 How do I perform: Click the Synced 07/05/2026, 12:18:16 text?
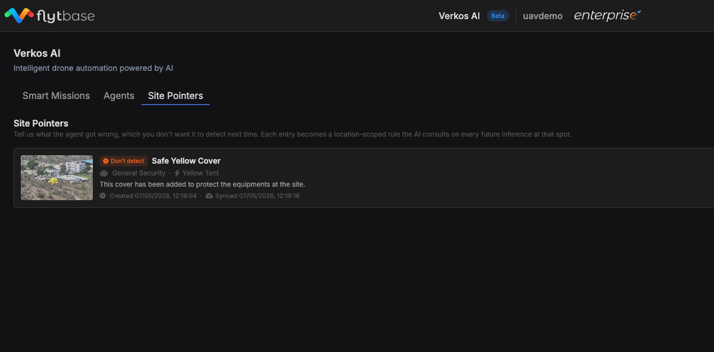pyautogui.click(x=257, y=196)
